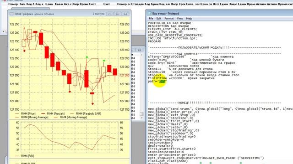Screen dimensions: 293x164
Task: Click the q=2 lot quantity line
Action: [x=174, y=66]
